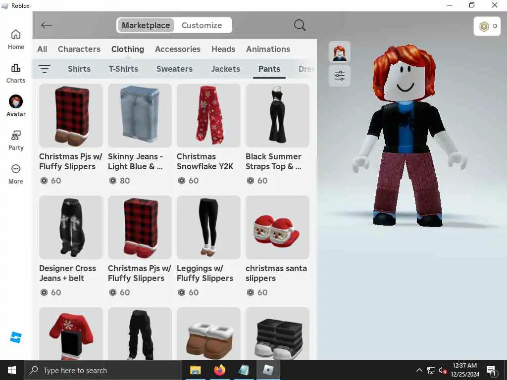Open Leggings w/ Fluffy Slippers thumbnail

[208, 228]
